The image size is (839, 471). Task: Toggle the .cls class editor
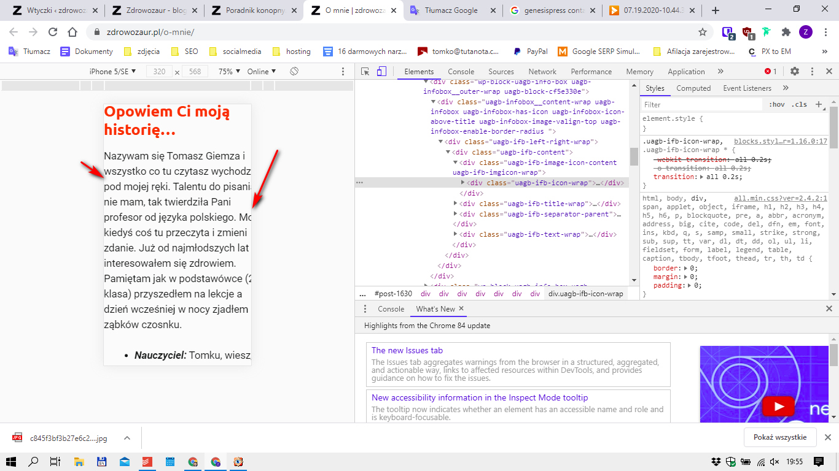click(x=799, y=104)
